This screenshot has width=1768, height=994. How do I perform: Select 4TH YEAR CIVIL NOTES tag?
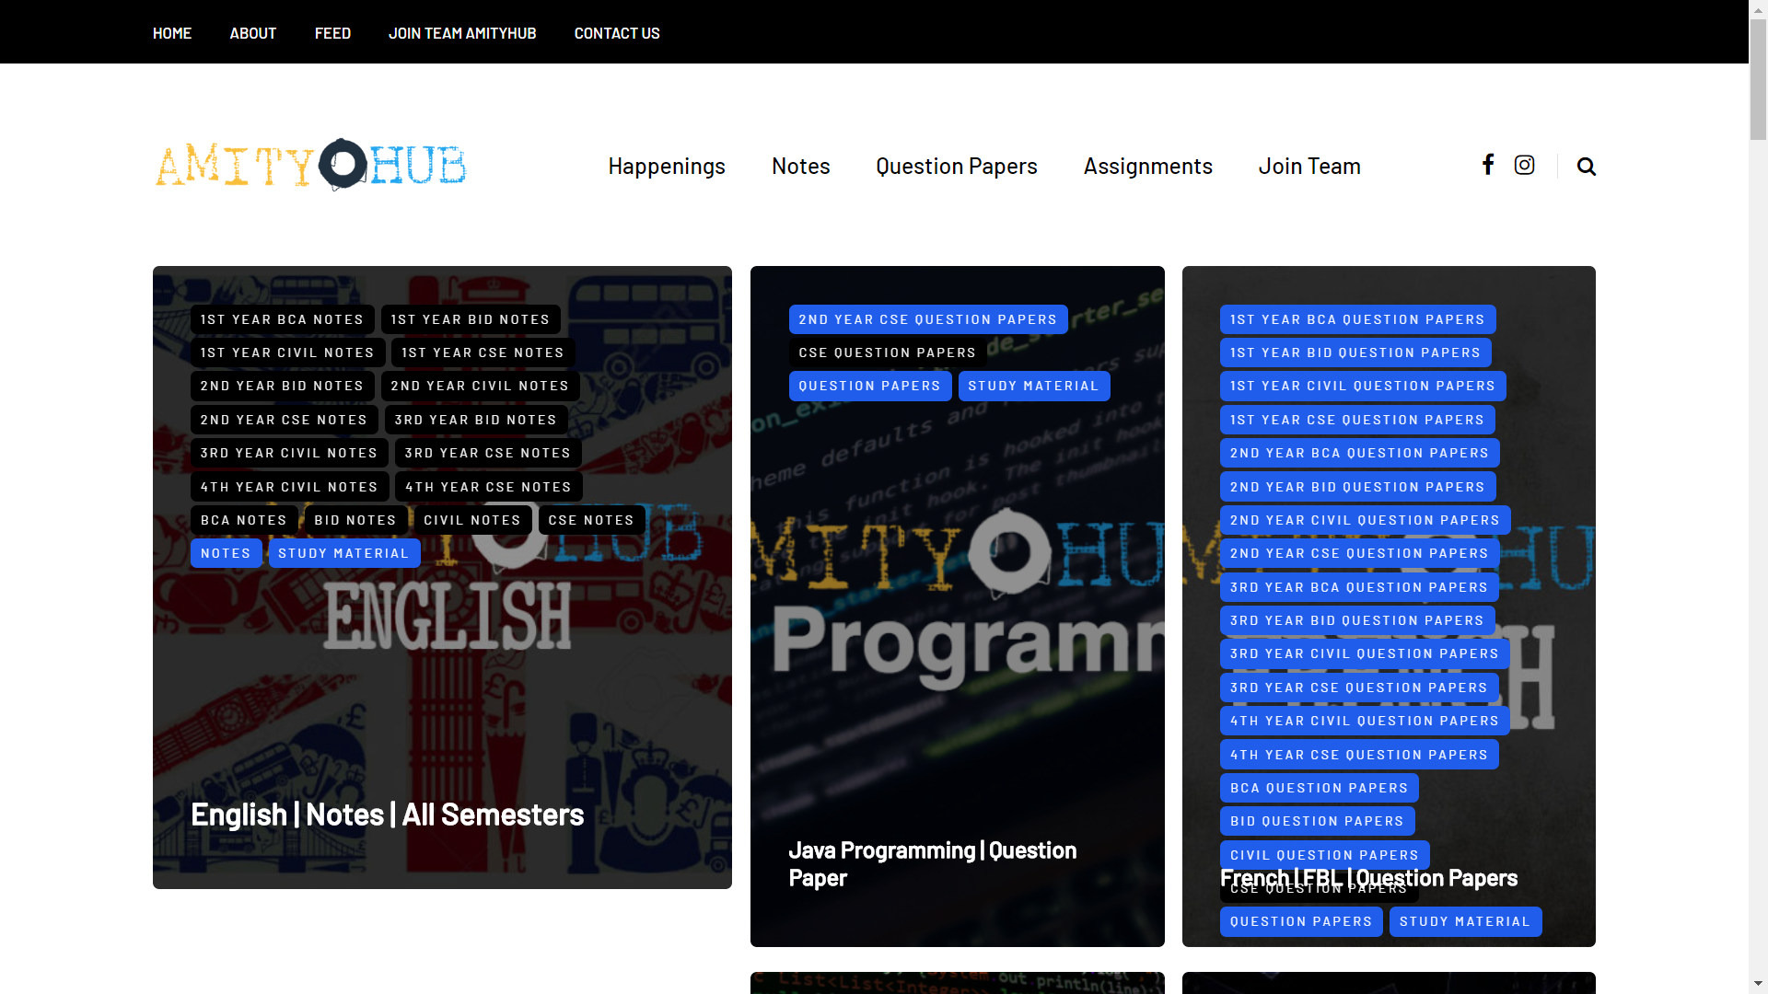pos(289,487)
